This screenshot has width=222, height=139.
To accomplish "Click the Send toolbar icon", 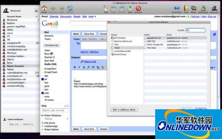I will (130, 10).
